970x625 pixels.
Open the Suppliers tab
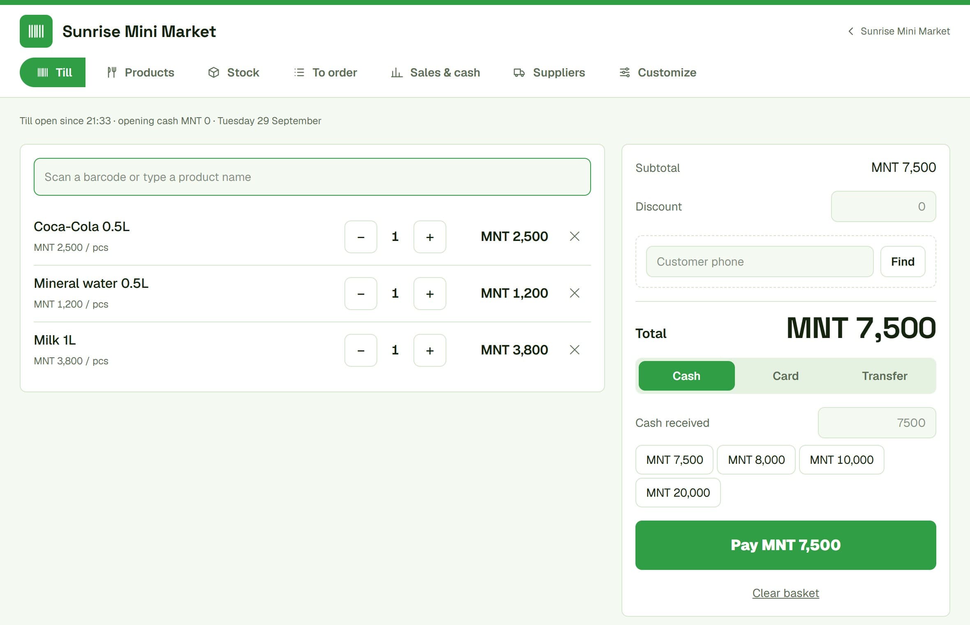click(x=549, y=72)
